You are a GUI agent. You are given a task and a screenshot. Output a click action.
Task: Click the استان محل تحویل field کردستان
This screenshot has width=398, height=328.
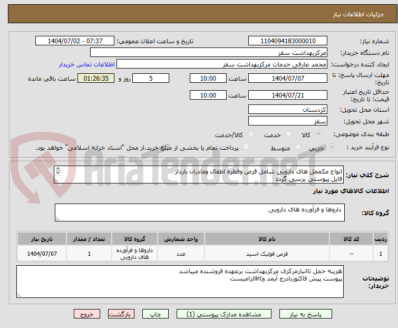pos(288,109)
